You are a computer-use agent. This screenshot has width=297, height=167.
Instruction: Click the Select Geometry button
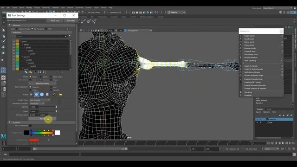[42, 83]
